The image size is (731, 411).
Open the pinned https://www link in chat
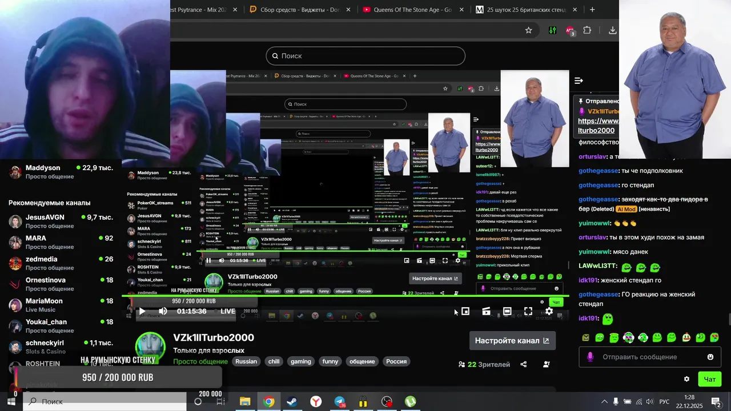(599, 126)
